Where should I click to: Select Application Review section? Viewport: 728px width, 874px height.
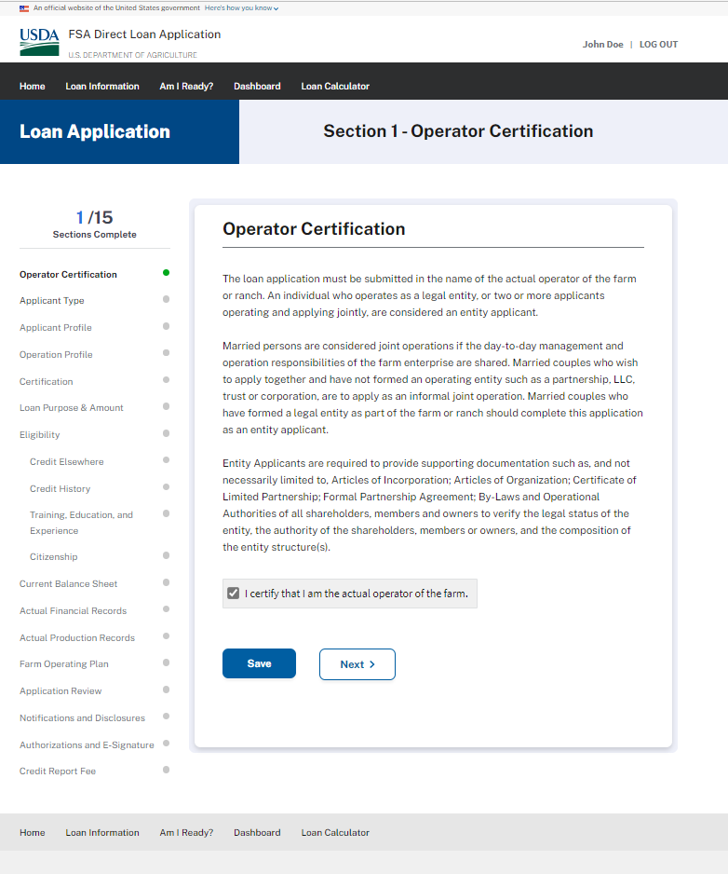(61, 691)
